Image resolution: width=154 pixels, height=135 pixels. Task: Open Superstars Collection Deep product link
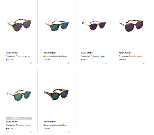pyautogui.click(x=56, y=56)
